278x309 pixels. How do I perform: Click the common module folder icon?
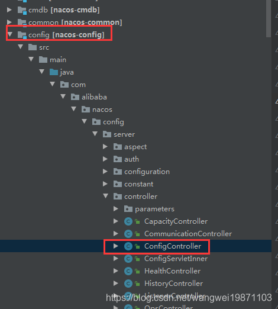point(22,22)
